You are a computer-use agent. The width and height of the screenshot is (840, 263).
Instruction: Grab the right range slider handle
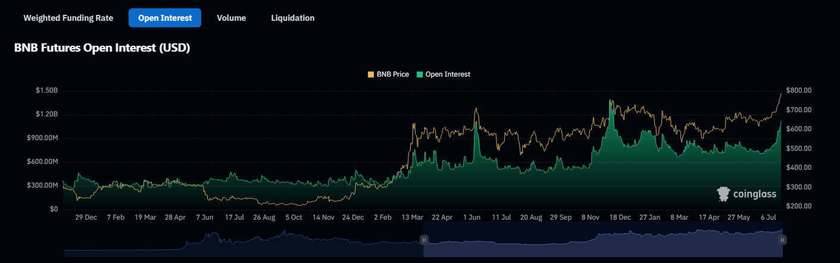click(783, 239)
